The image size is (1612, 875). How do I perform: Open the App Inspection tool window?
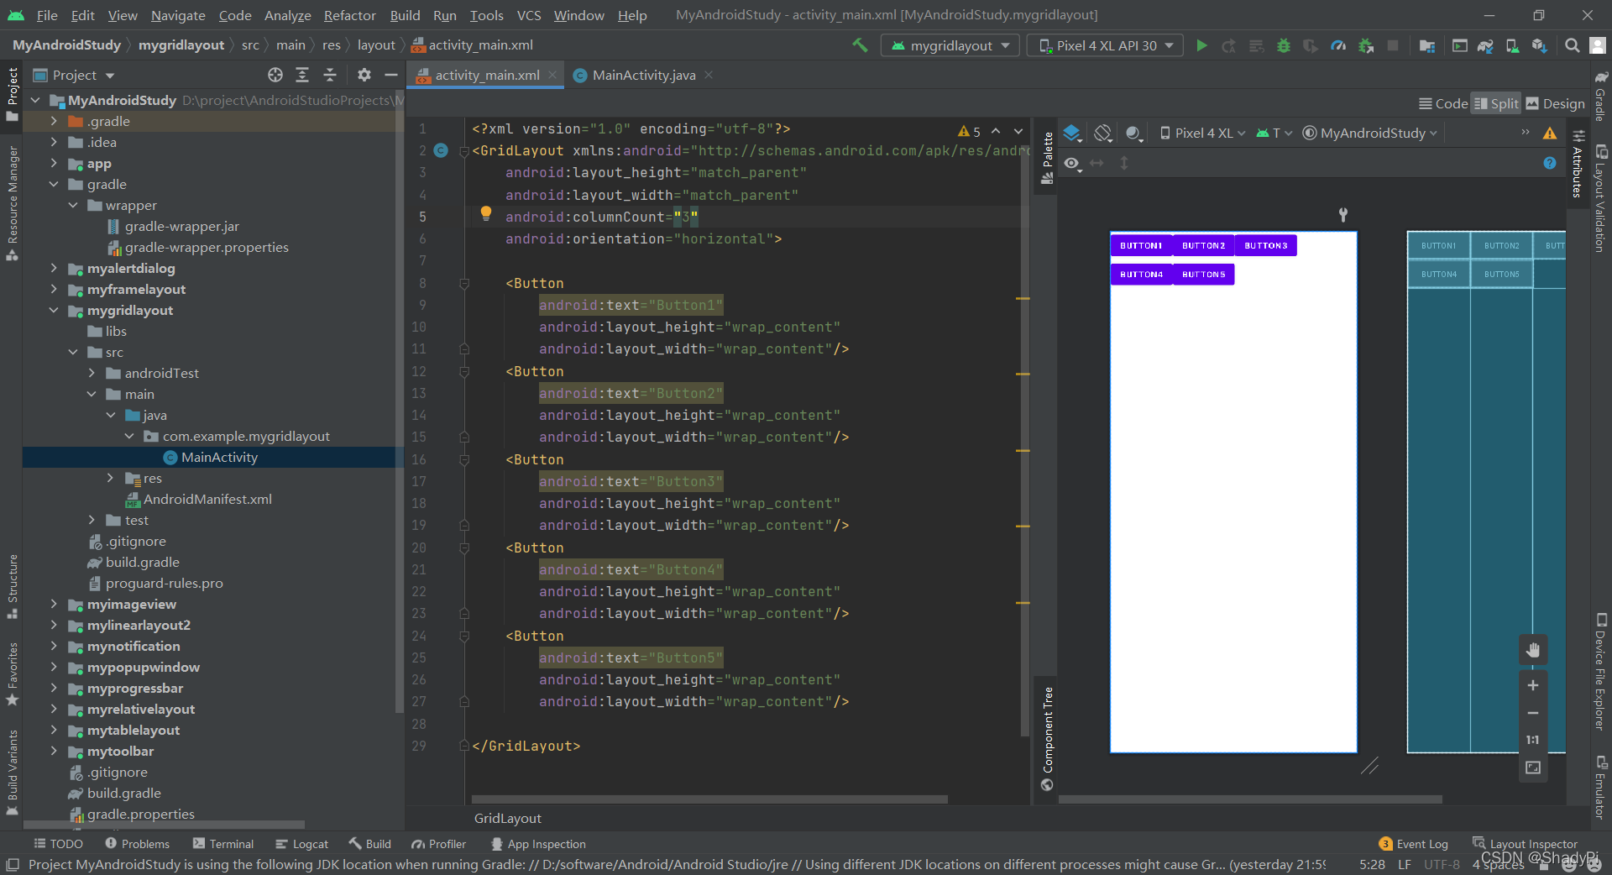538,844
